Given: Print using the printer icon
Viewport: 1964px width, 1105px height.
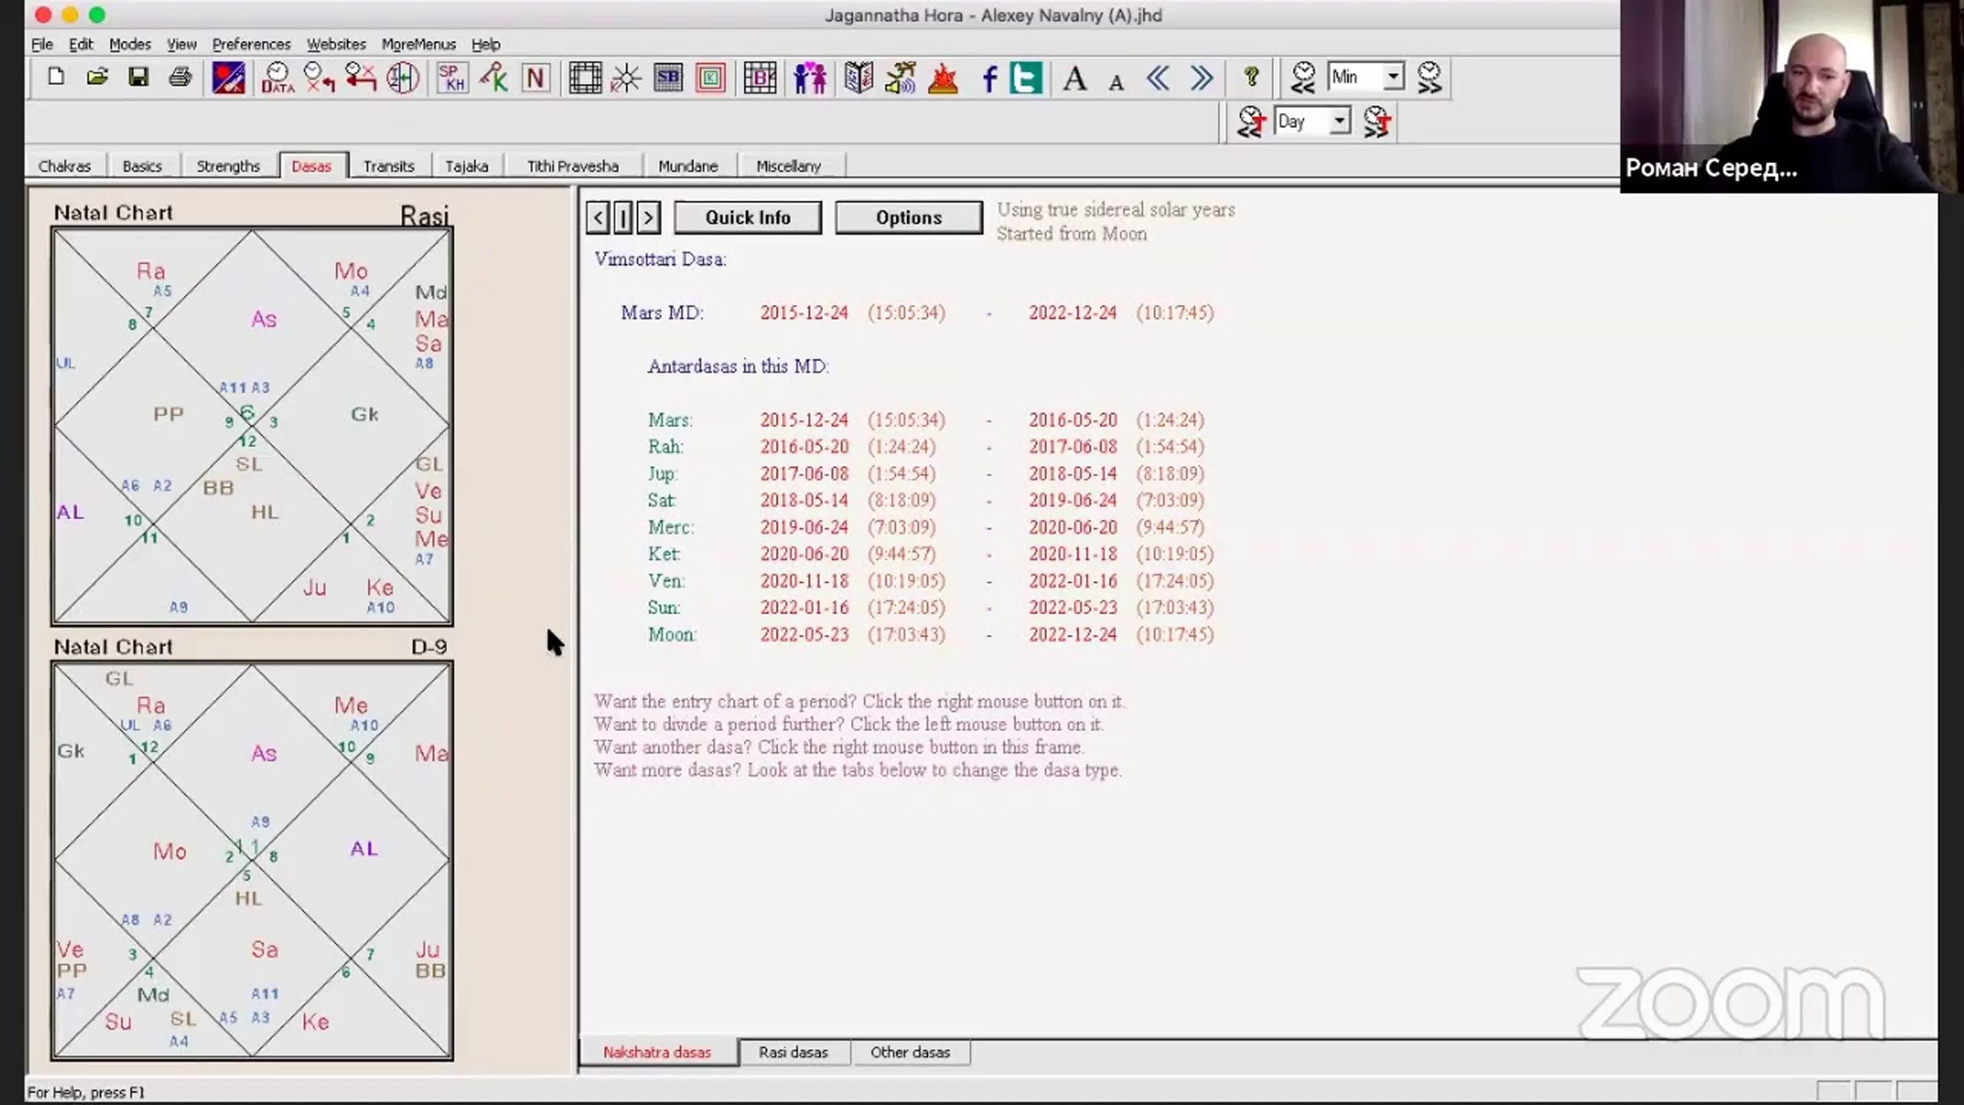Looking at the screenshot, I should click(x=180, y=77).
